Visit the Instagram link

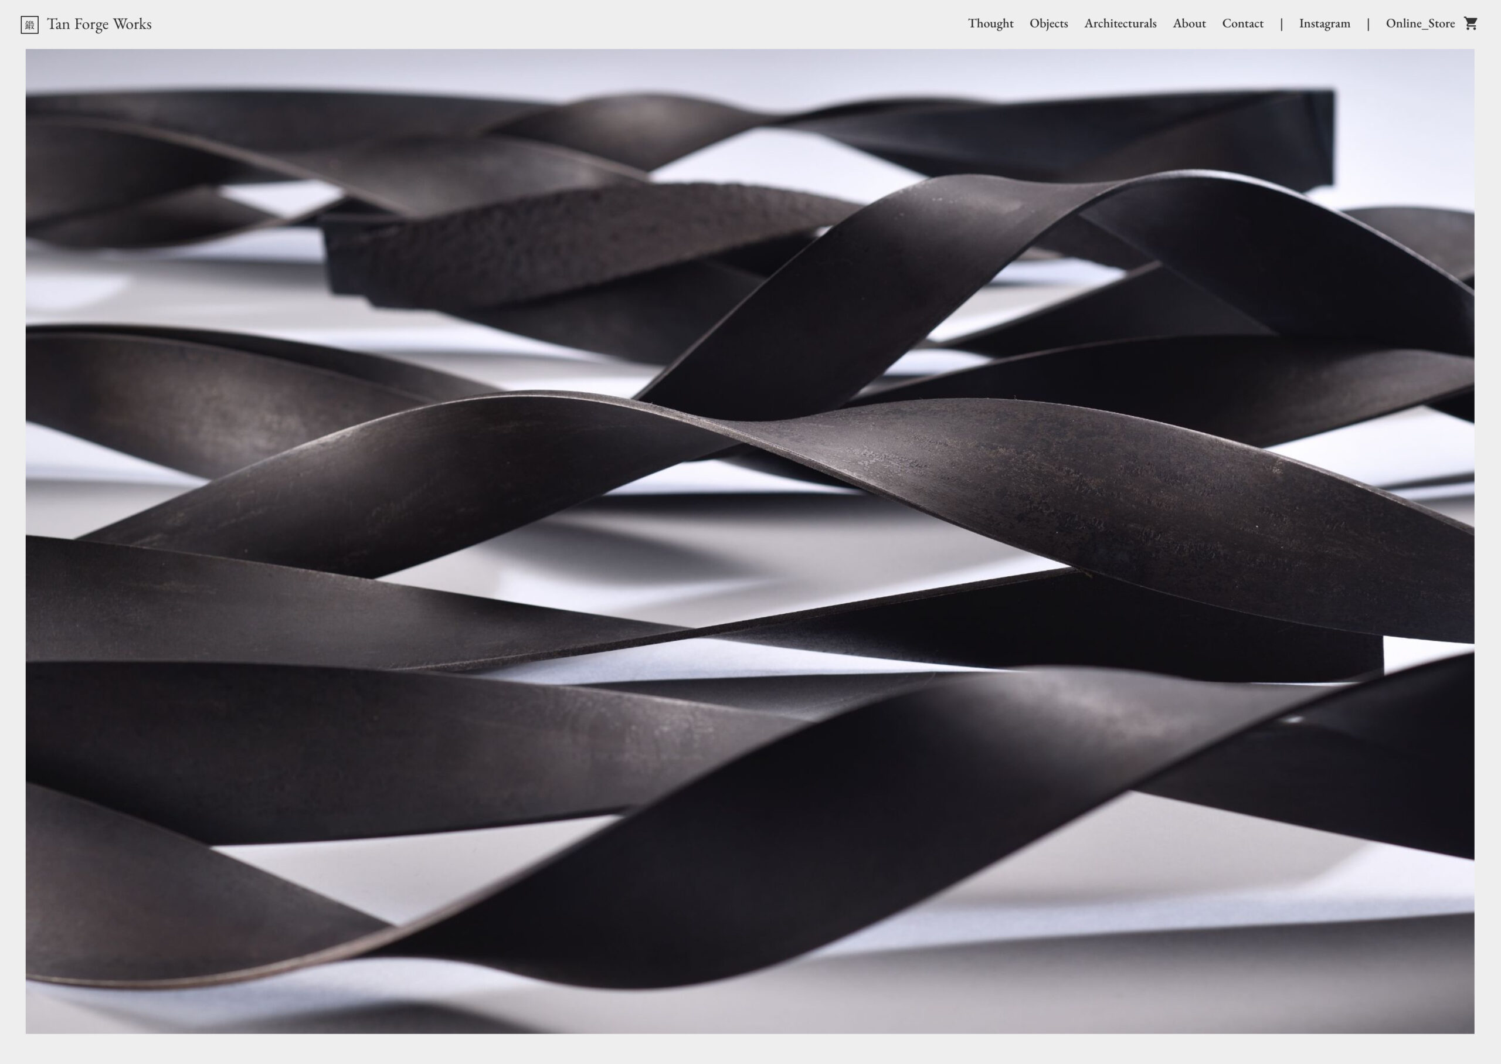pos(1325,23)
